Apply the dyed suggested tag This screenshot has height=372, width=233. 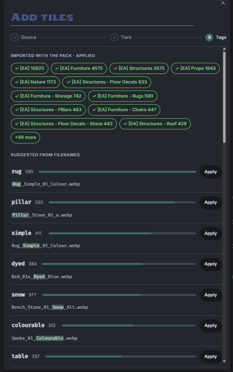(211, 264)
